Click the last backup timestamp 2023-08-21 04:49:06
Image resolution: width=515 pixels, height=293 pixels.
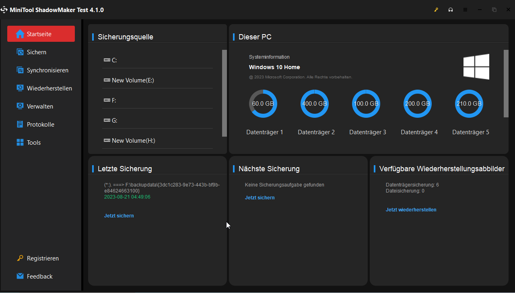[127, 197]
